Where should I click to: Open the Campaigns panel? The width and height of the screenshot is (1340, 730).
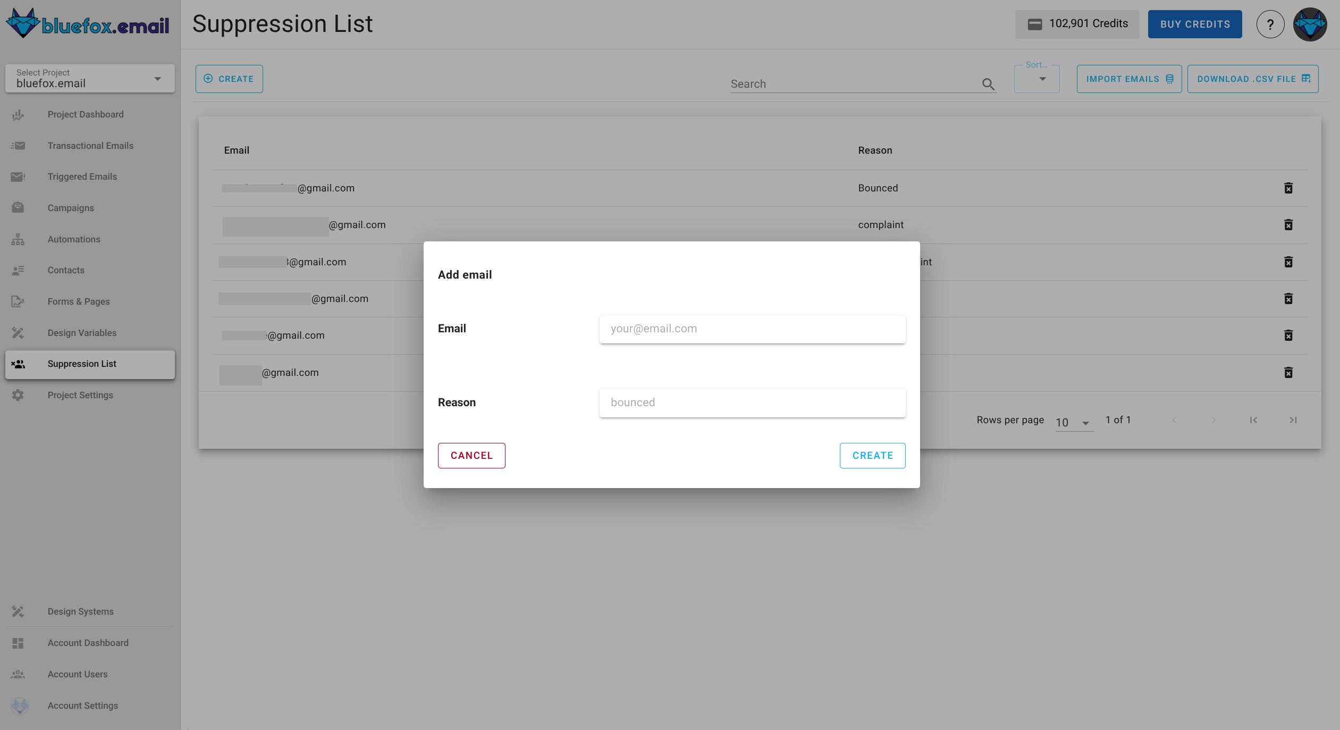(x=70, y=207)
